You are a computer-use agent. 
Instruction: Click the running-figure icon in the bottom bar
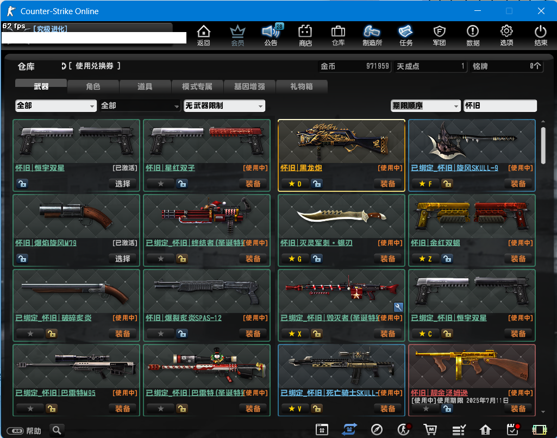[x=404, y=429]
